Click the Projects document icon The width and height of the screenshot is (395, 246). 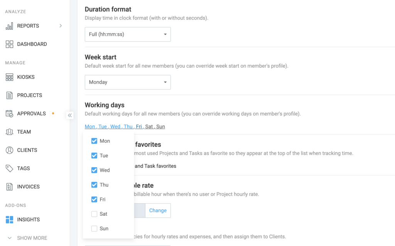point(10,95)
